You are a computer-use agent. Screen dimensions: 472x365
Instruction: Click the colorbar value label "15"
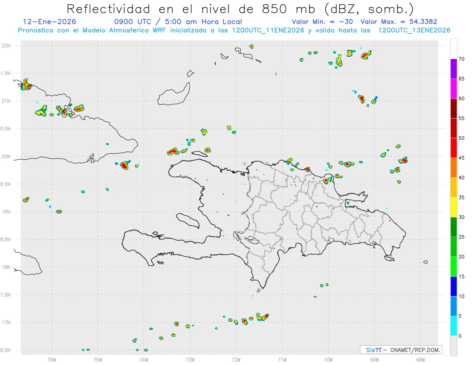[x=462, y=276]
